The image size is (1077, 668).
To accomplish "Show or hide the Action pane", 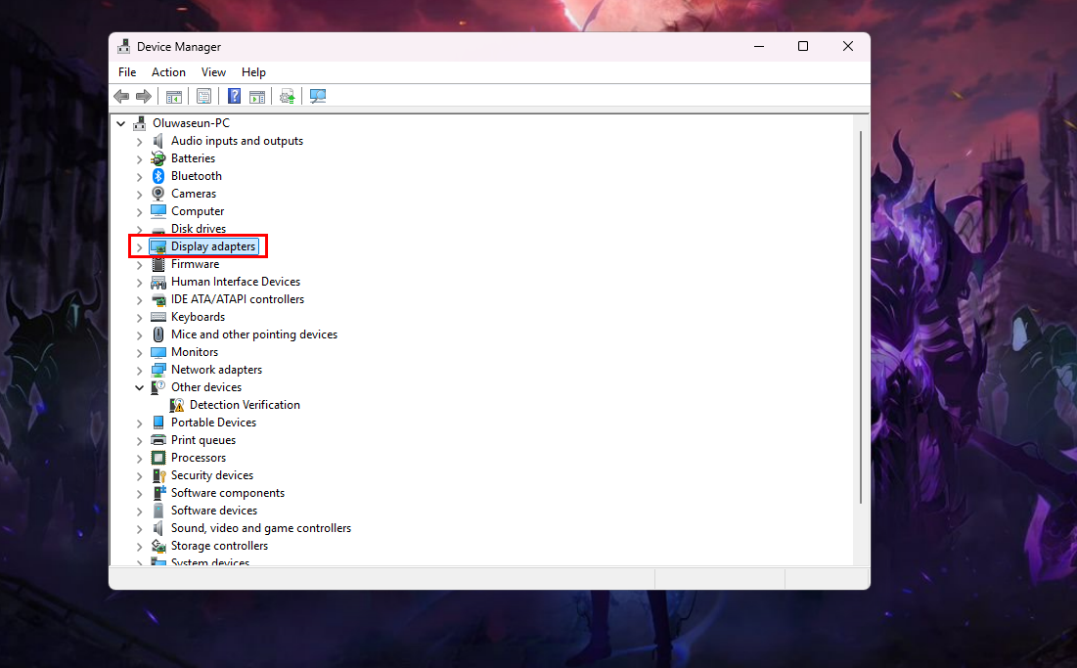I will click(257, 95).
